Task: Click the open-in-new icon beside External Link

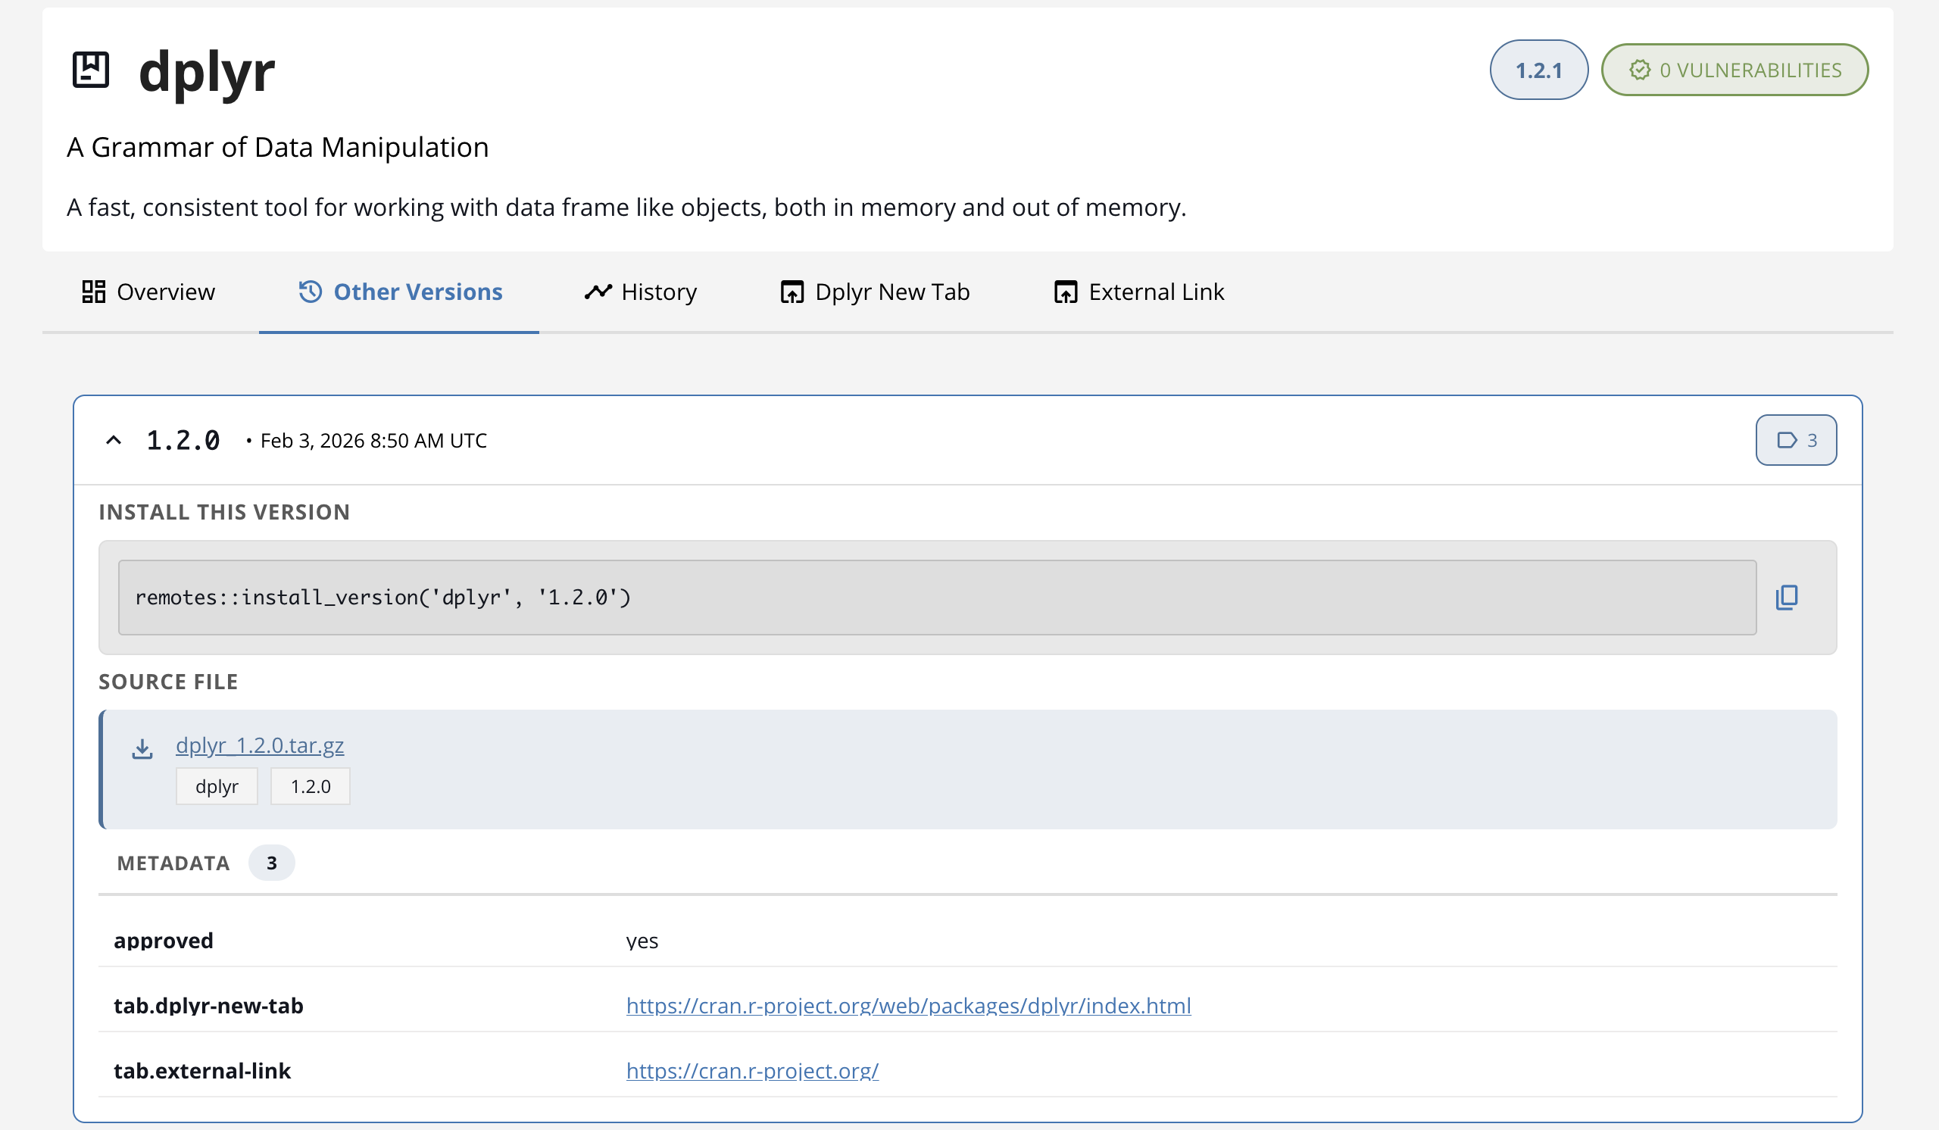Action: pyautogui.click(x=1066, y=292)
